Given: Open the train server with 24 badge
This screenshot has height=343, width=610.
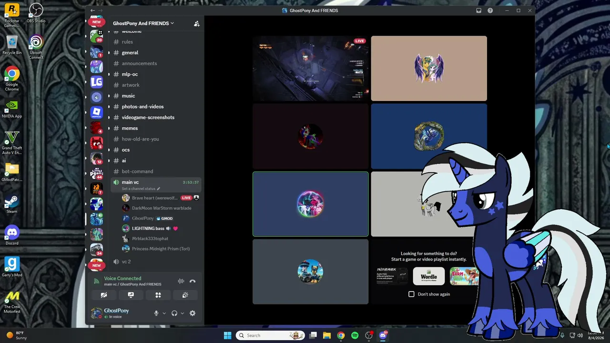Looking at the screenshot, I should [x=97, y=249].
